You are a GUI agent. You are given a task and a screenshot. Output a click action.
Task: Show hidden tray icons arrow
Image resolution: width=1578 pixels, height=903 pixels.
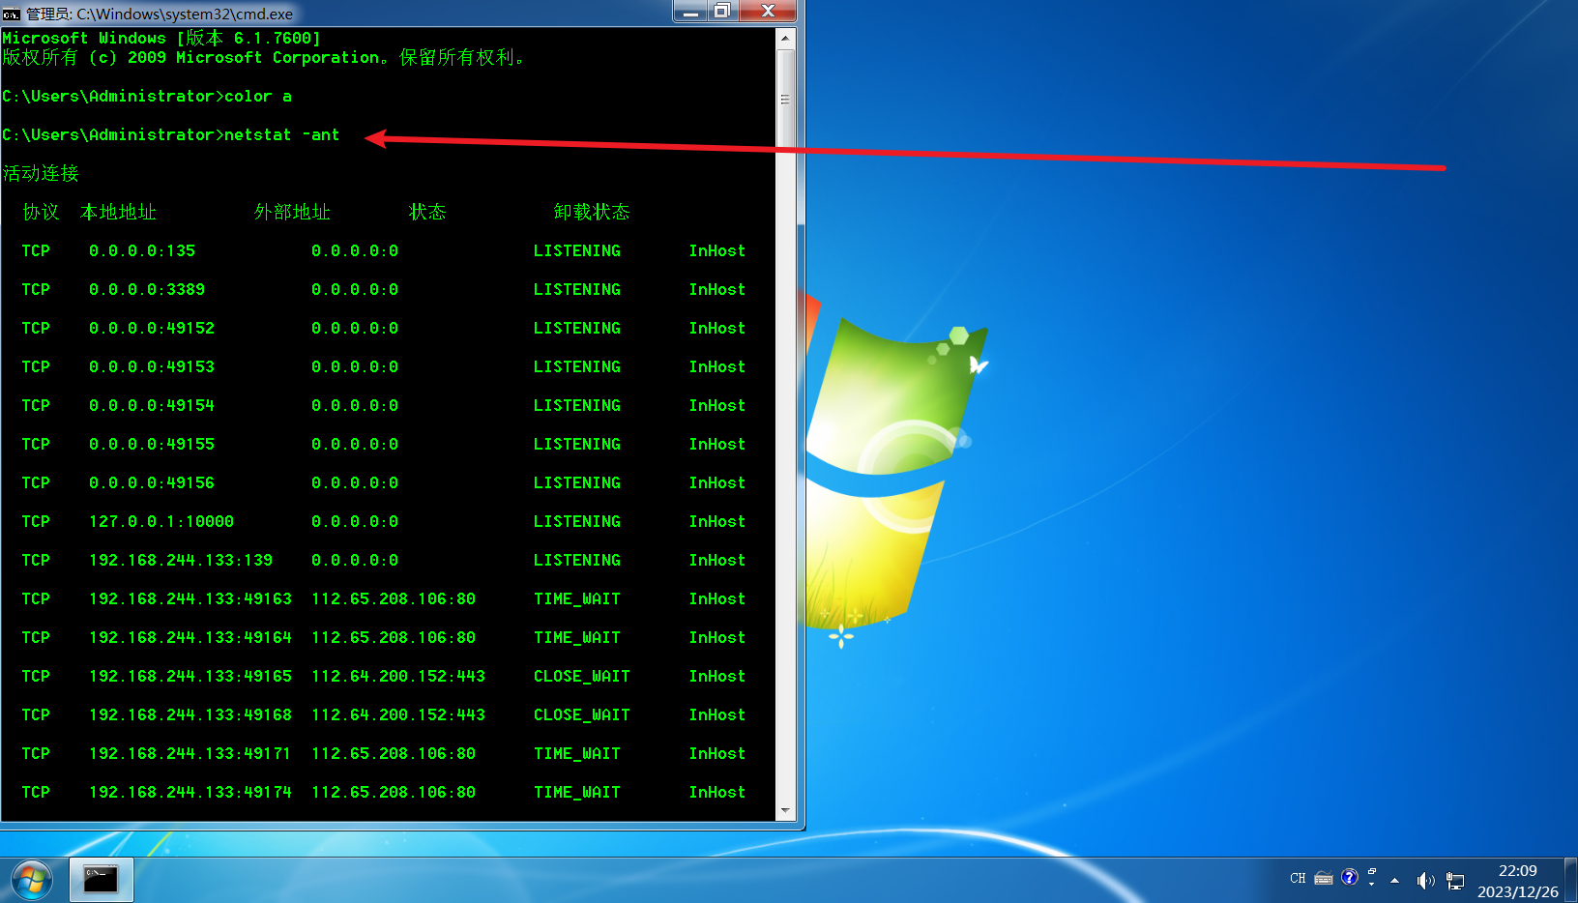pos(1394,880)
